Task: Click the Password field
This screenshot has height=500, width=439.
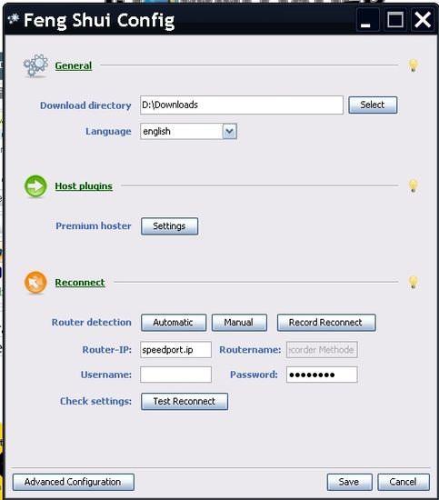Action: pos(322,375)
